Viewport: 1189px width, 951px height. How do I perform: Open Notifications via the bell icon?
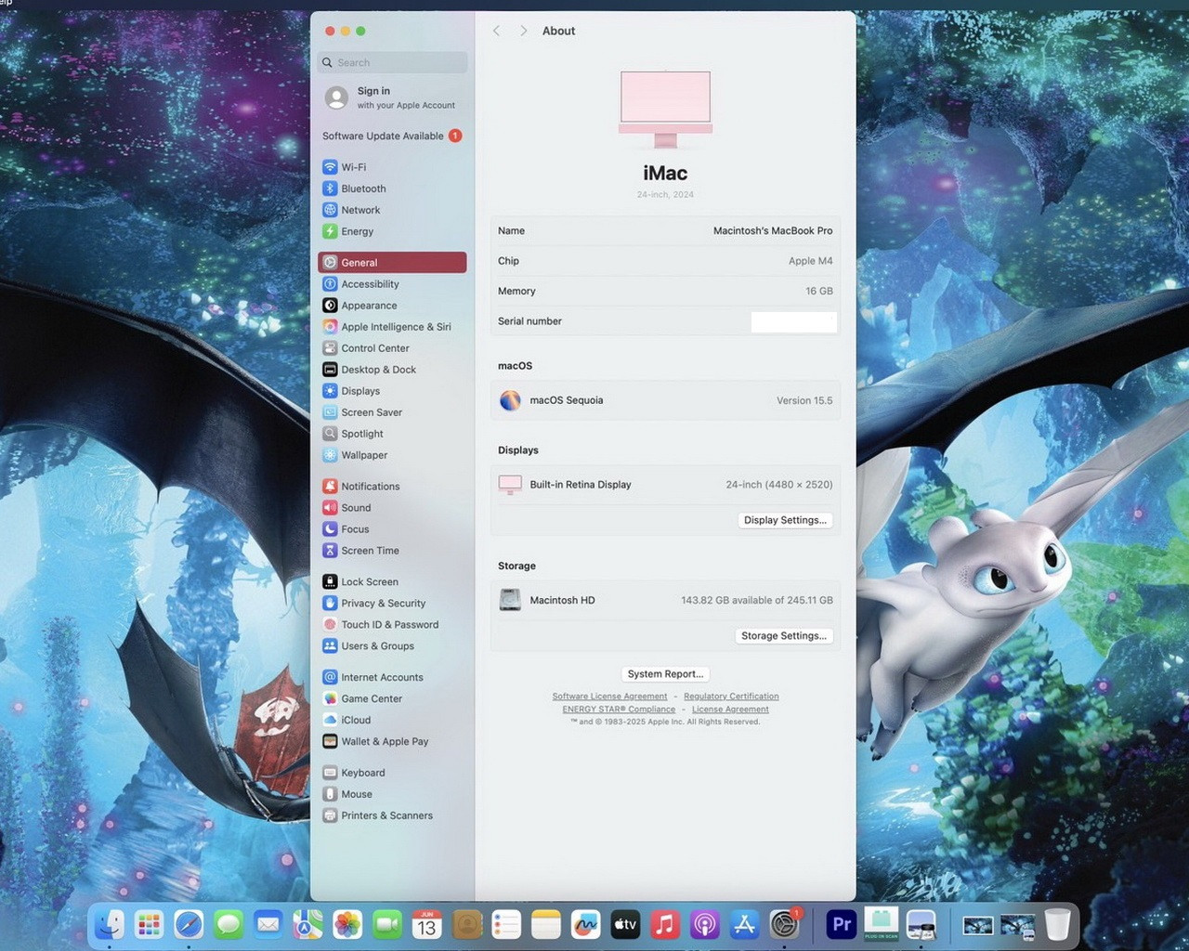point(330,487)
